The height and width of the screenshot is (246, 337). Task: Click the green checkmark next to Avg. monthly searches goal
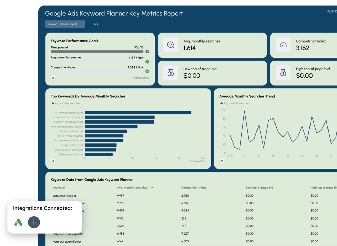147,62
